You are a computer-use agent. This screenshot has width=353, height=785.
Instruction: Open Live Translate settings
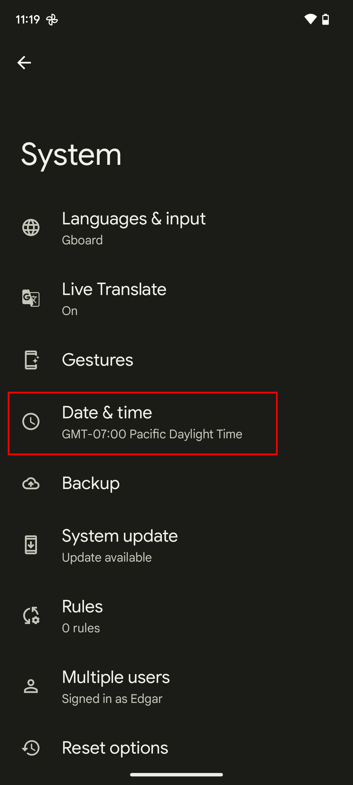(114, 289)
